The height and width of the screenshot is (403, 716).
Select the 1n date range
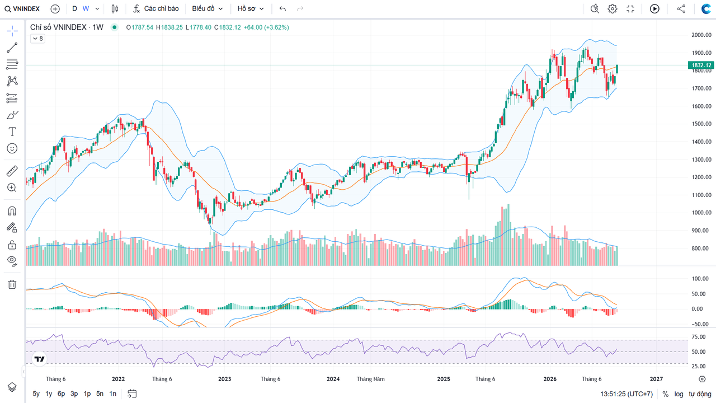(x=113, y=393)
